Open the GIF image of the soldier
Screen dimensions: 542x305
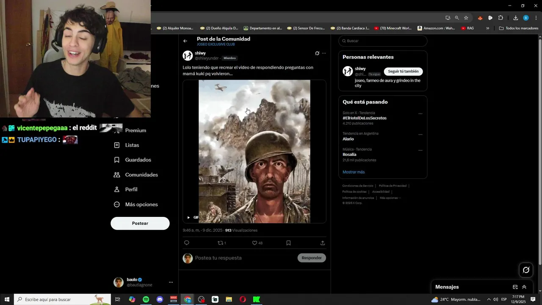(x=254, y=151)
